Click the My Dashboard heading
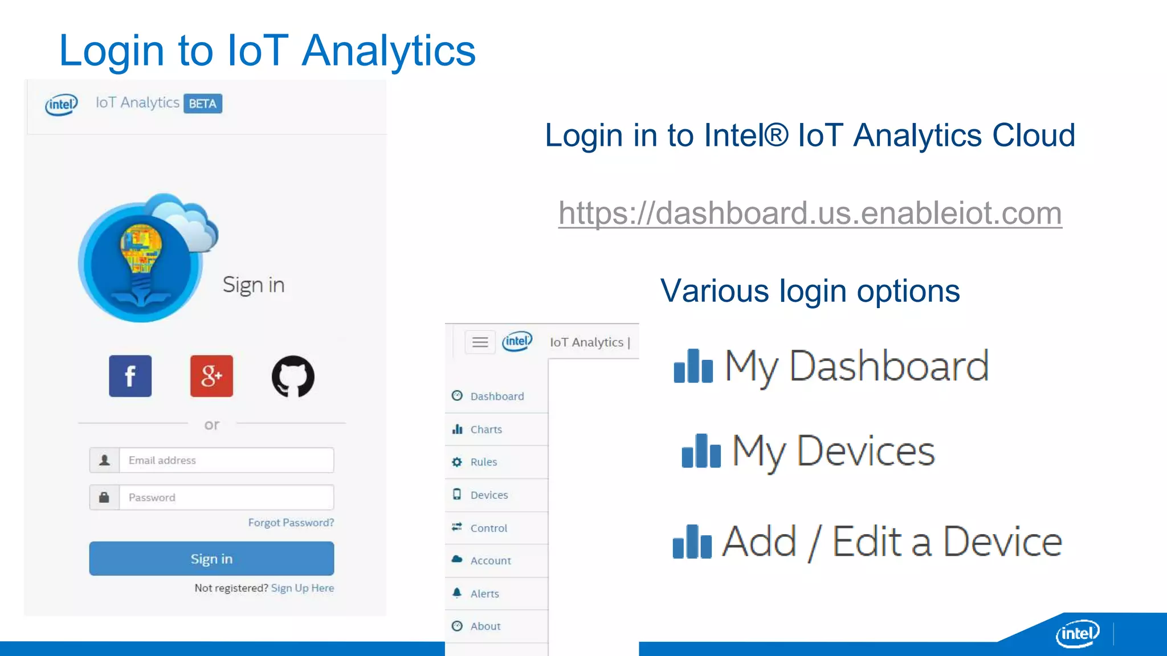This screenshot has height=656, width=1167. 856,367
